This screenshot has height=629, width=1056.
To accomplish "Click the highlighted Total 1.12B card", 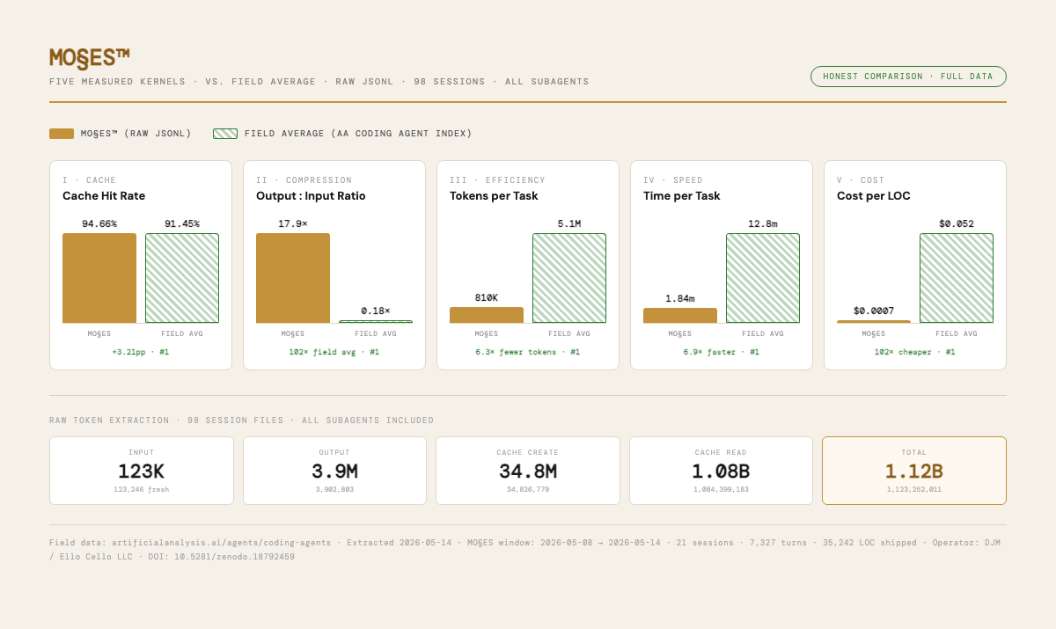I will coord(914,471).
